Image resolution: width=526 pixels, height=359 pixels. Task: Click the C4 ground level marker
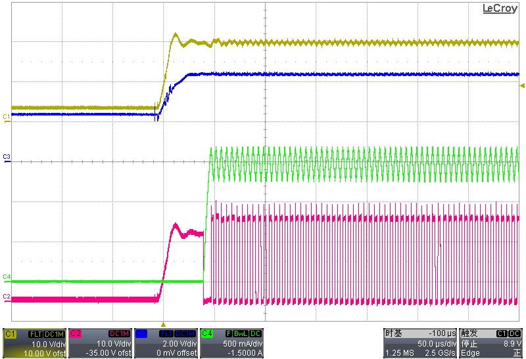pos(6,276)
